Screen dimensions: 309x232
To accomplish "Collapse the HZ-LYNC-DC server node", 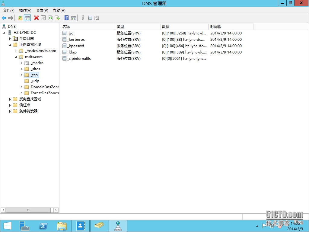I will (x=4, y=33).
